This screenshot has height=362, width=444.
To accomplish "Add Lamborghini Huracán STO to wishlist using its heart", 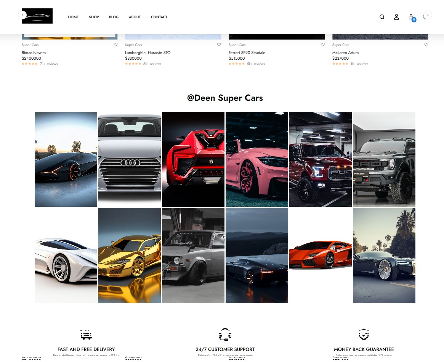I will click(219, 44).
